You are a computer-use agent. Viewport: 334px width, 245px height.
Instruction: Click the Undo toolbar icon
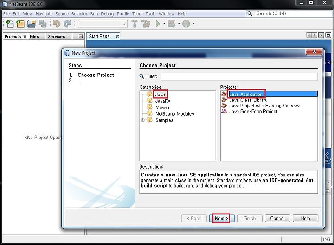point(57,24)
